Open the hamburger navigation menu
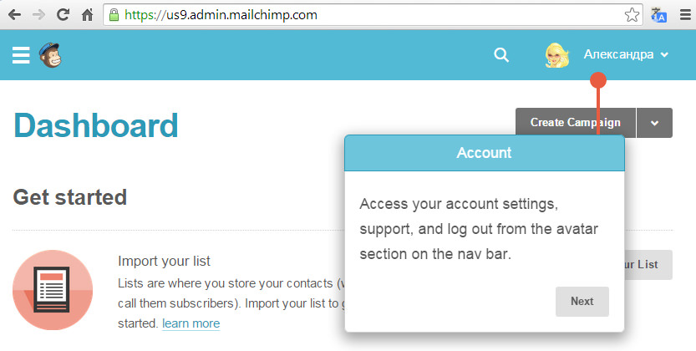The width and height of the screenshot is (696, 351). coord(21,55)
